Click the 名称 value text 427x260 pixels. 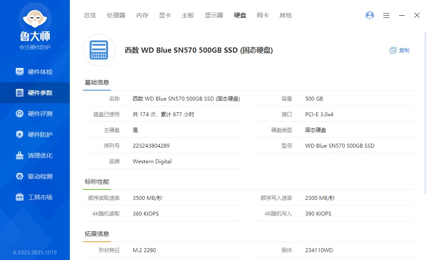(x=186, y=99)
